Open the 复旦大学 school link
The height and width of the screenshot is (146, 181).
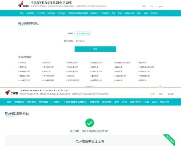point(143,81)
